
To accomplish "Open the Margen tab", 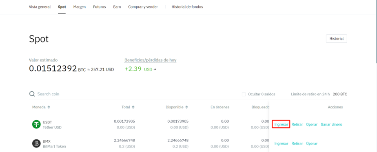I will pyautogui.click(x=80, y=7).
